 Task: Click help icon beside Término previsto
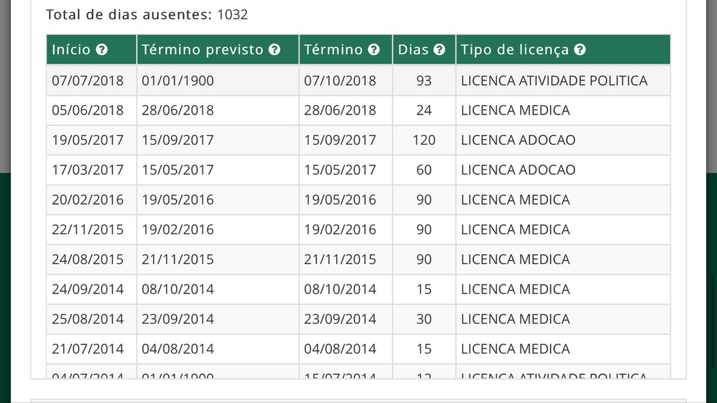point(274,50)
